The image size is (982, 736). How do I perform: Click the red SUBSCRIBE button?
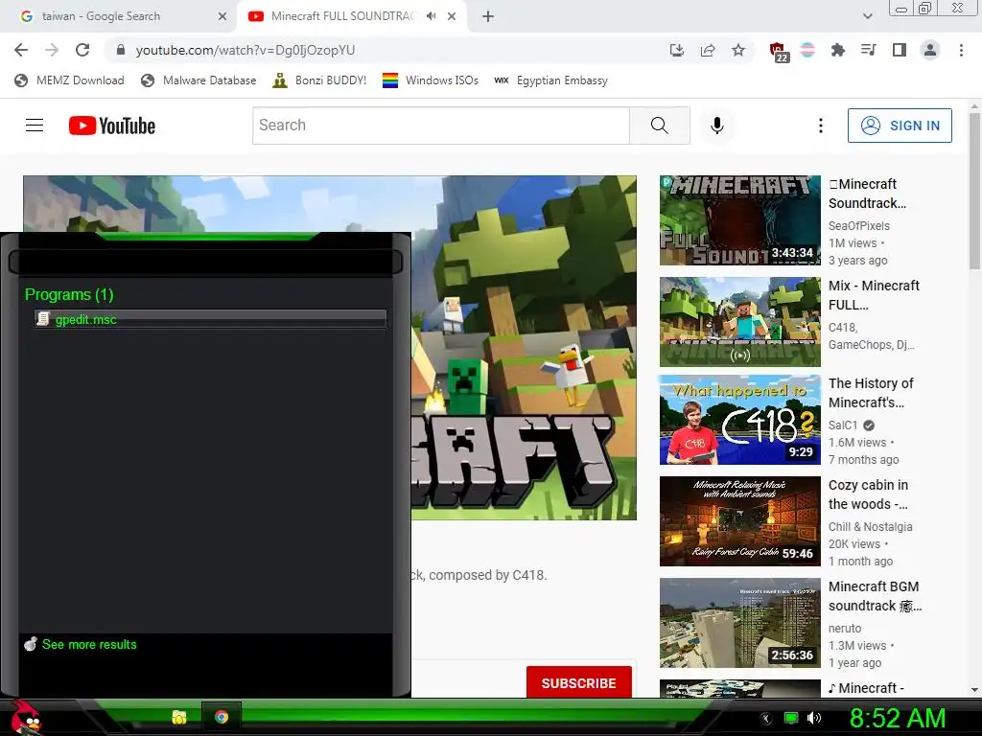click(x=578, y=682)
